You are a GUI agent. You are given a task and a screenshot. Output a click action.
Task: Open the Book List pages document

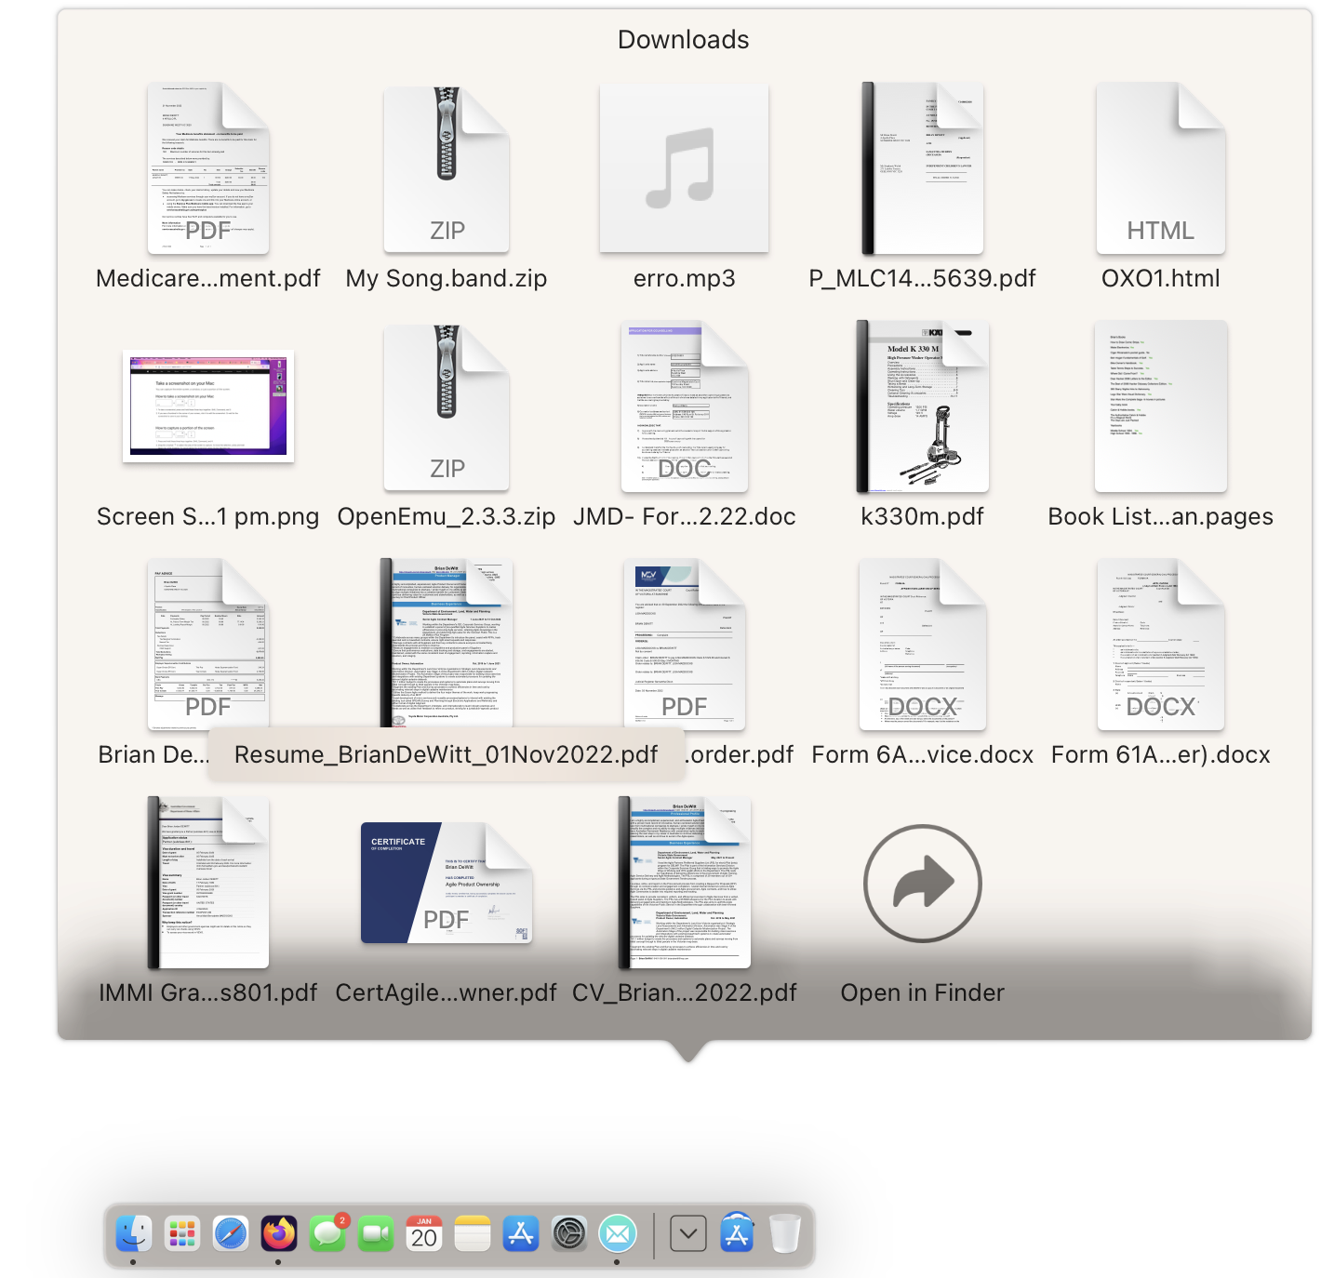tap(1160, 407)
